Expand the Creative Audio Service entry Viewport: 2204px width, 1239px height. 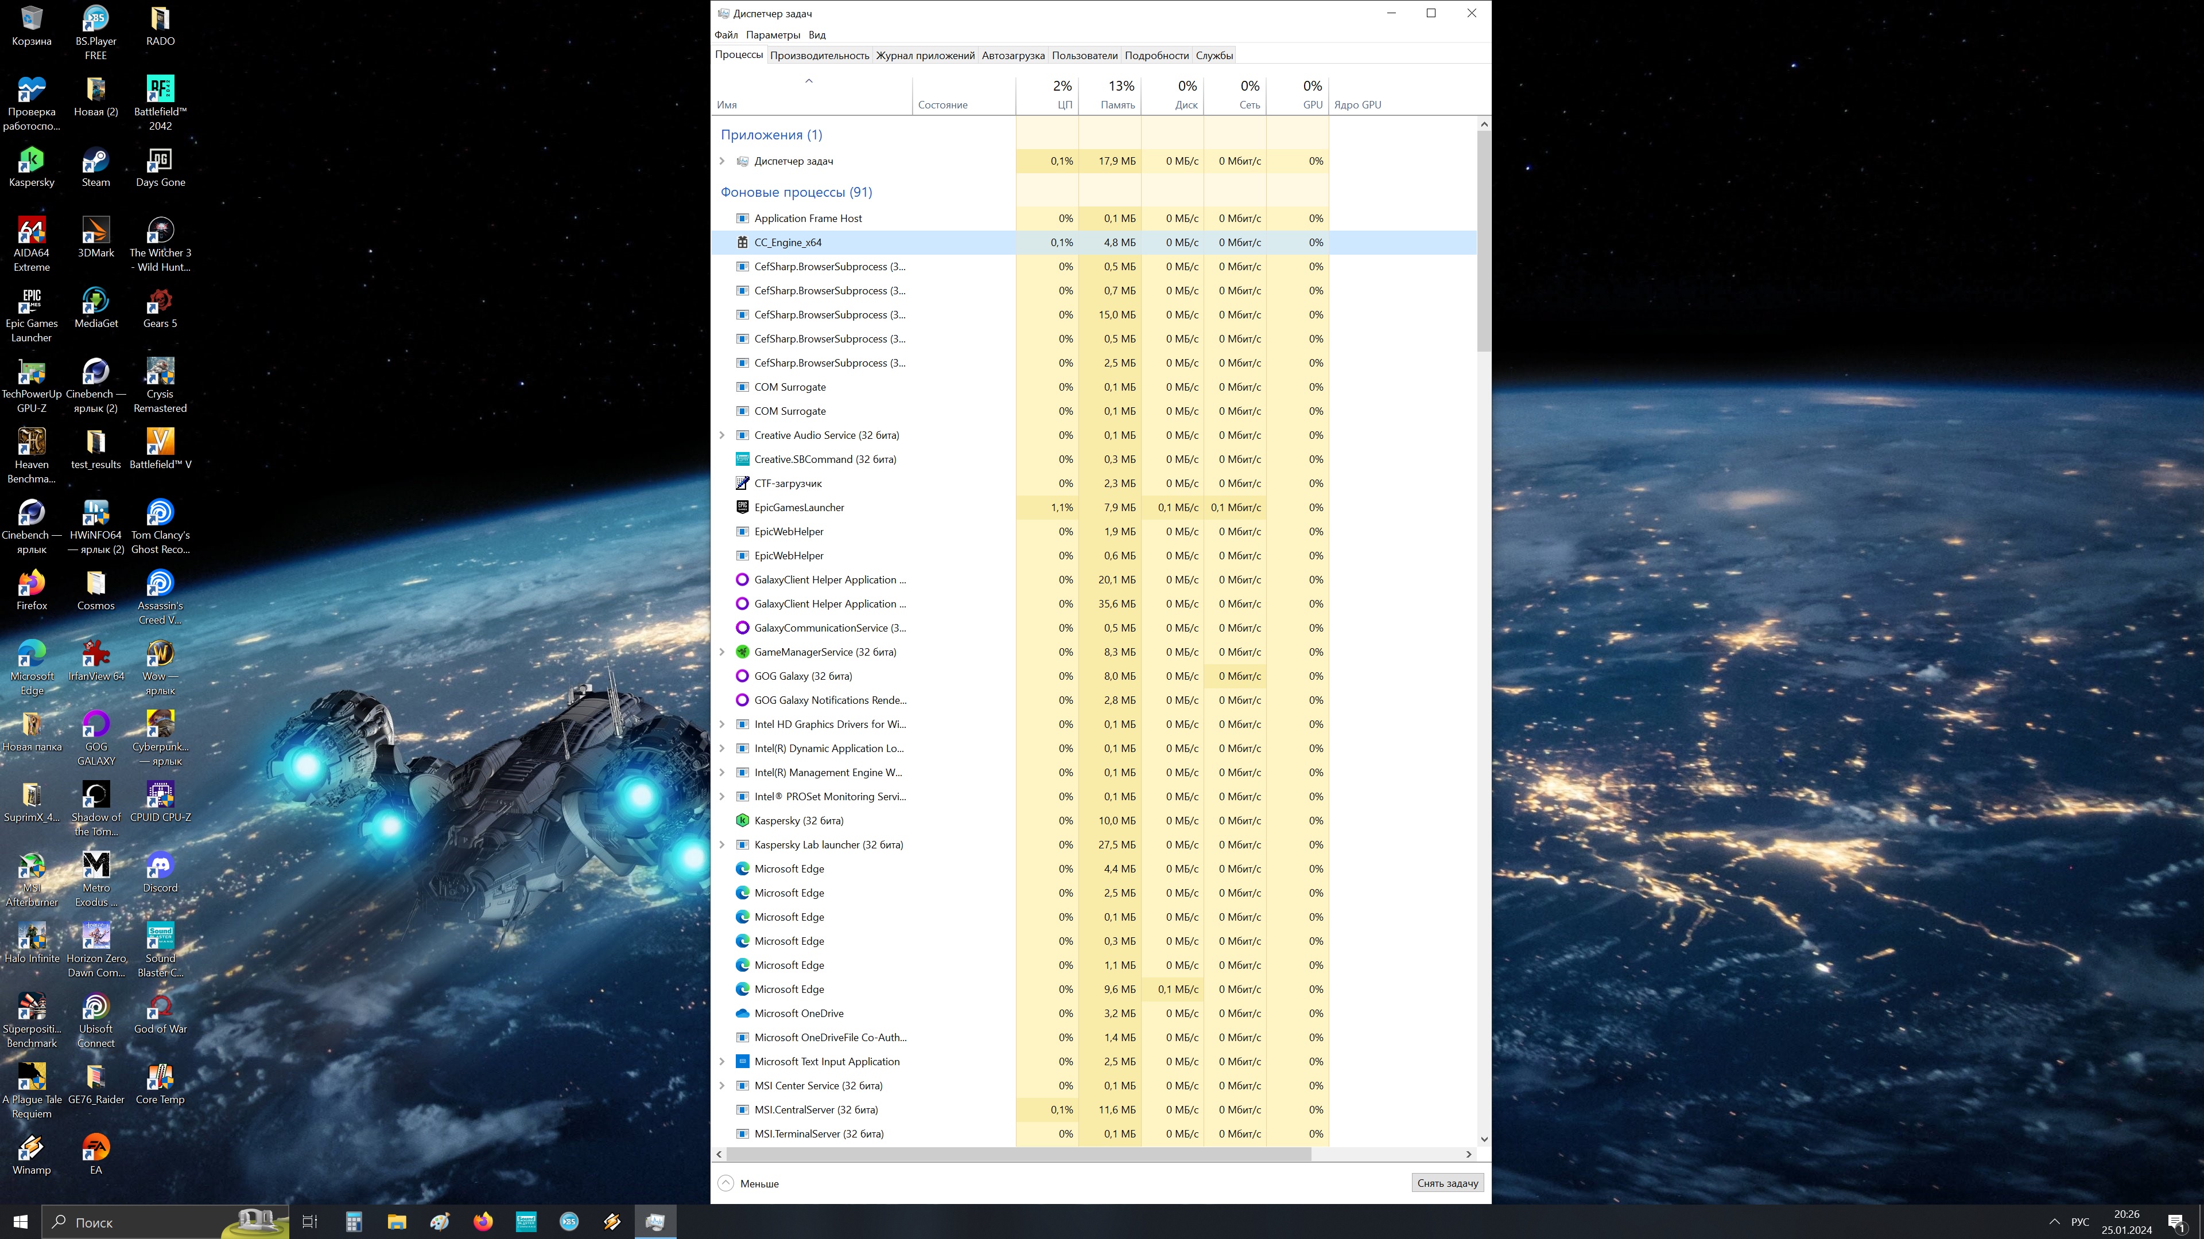coord(722,435)
